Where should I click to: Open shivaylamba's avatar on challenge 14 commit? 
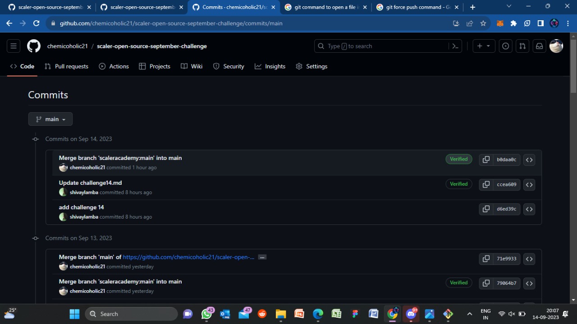coord(63,217)
